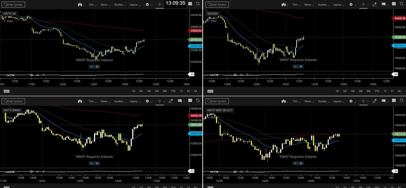
Task: Open Layout menu in NIFTY MID SELECT chart
Action: (339, 101)
